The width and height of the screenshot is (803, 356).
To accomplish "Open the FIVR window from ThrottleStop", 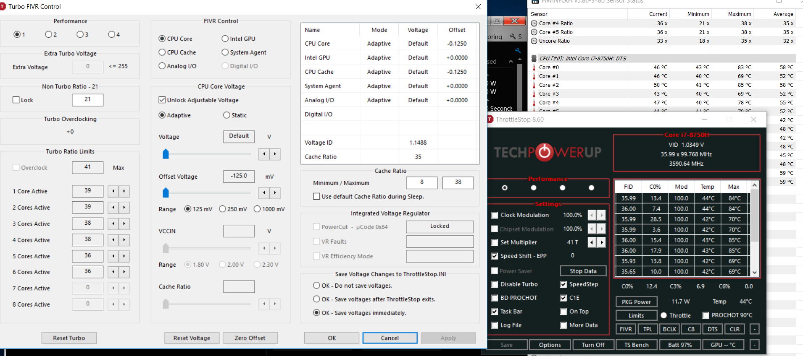I will (626, 329).
